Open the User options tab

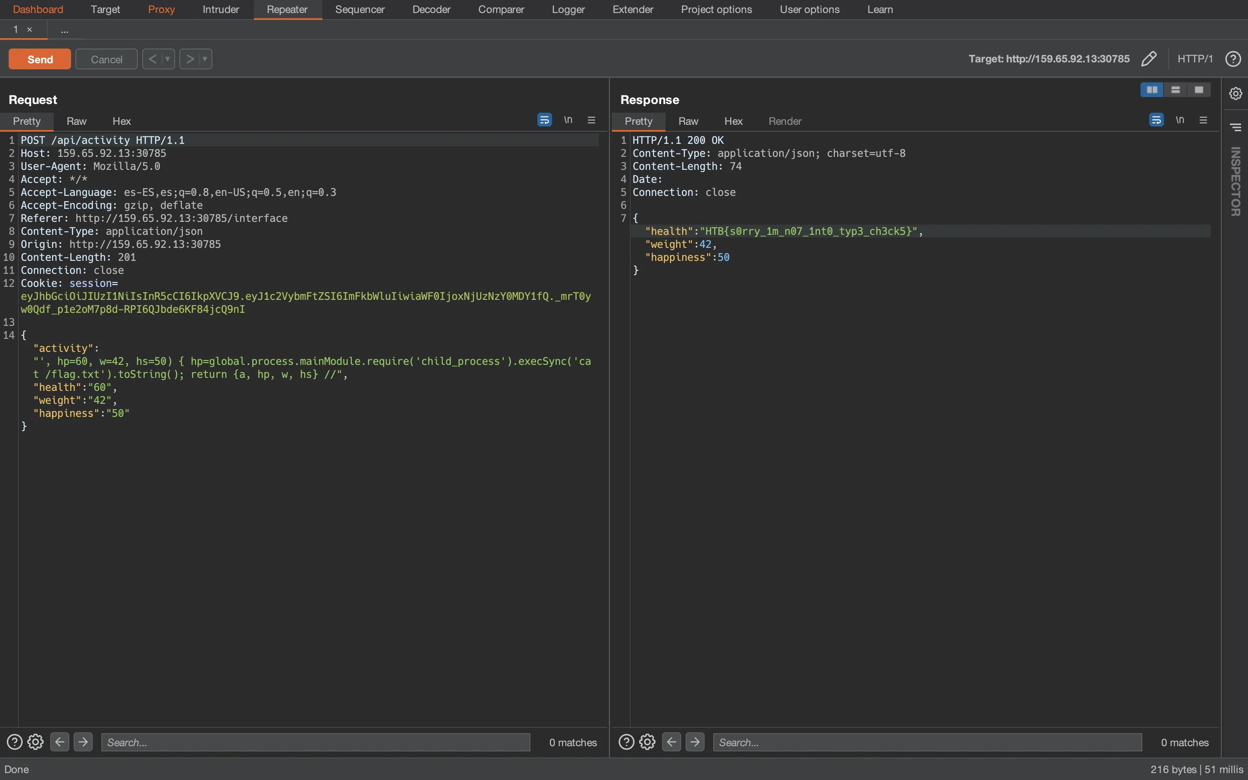(x=809, y=9)
